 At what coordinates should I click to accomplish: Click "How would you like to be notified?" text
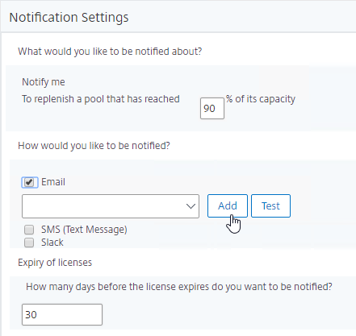click(x=94, y=146)
